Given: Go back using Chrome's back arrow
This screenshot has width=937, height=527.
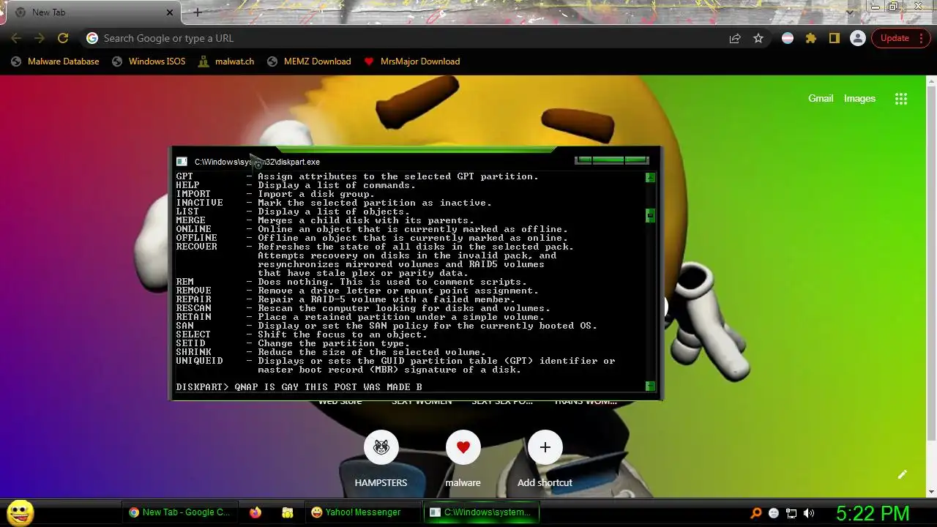Looking at the screenshot, I should (x=16, y=38).
